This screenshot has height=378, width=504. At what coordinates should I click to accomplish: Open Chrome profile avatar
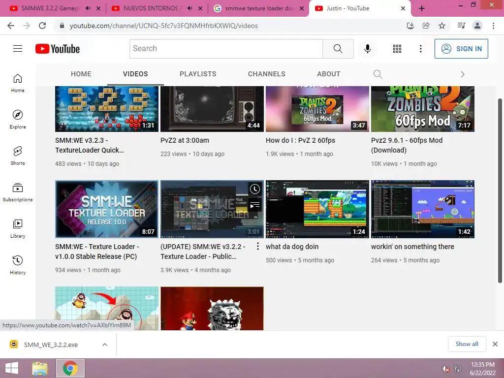coord(477,26)
